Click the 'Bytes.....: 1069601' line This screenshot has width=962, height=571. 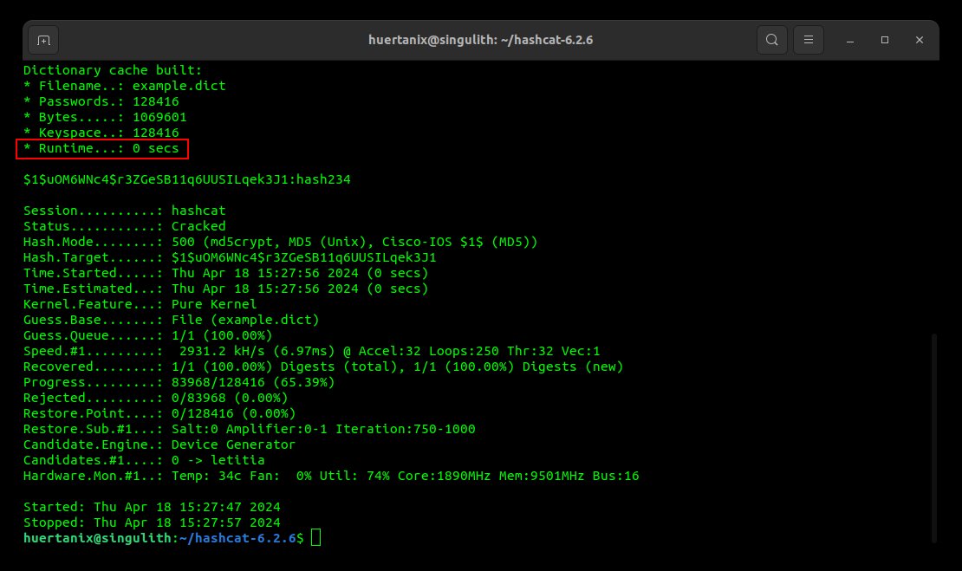click(105, 117)
